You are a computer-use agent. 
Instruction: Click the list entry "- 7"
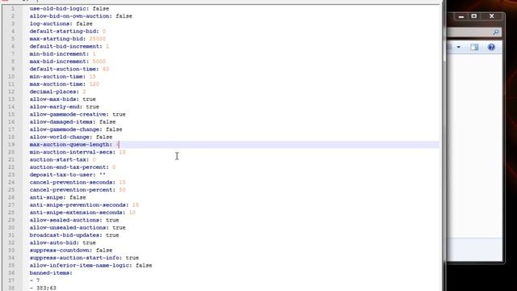coord(35,280)
